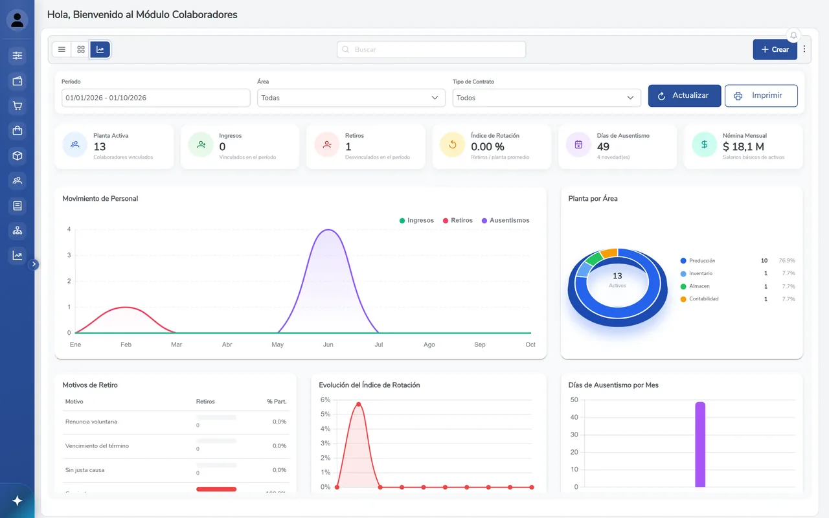Select the people collaborators icon in sidebar
Screen dimensions: 829x518
(17, 181)
